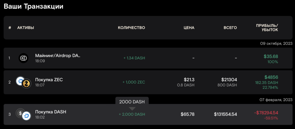Image resolution: width=295 pixels, height=129 pixels.
Task: Click the Mining/Airdrop DASH transaction icon
Action: click(23, 58)
